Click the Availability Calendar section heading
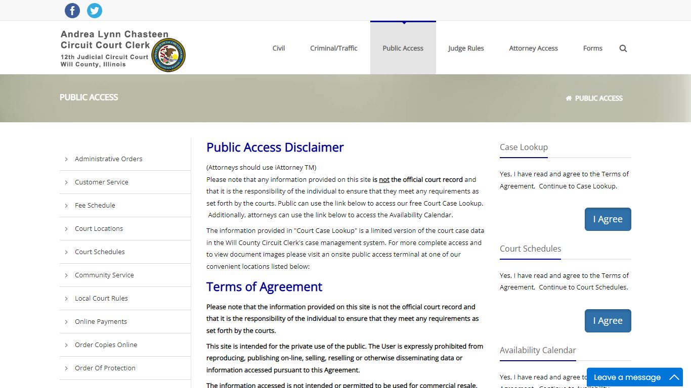 click(538, 350)
